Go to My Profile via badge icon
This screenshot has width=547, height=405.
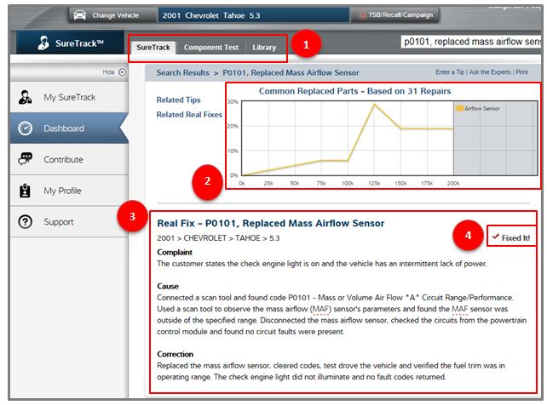pos(26,191)
